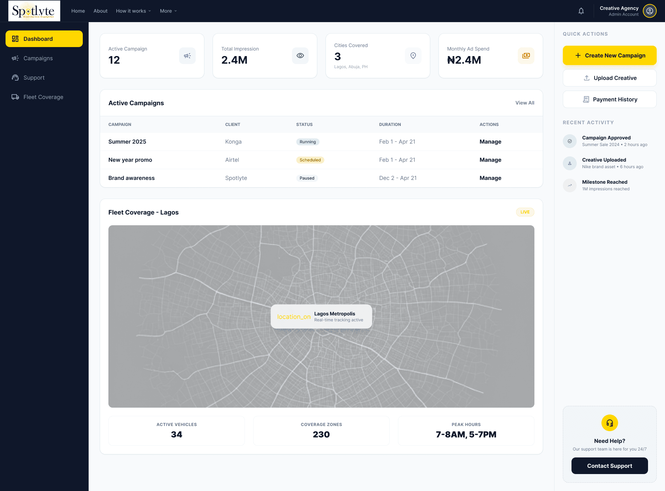The width and height of the screenshot is (665, 491).
Task: Open the About nav item
Action: click(100, 11)
